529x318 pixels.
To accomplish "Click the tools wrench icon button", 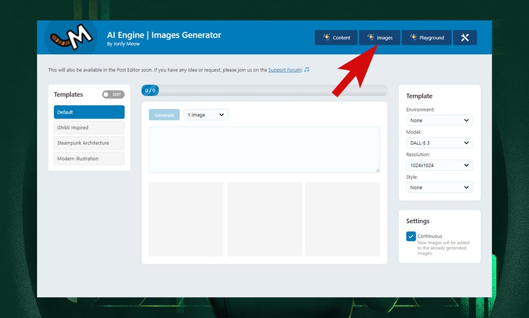I will (464, 38).
